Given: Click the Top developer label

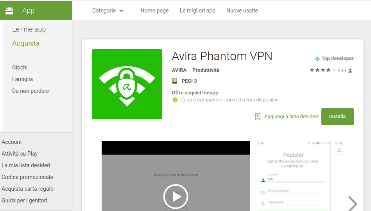Looking at the screenshot, I should pos(337,58).
